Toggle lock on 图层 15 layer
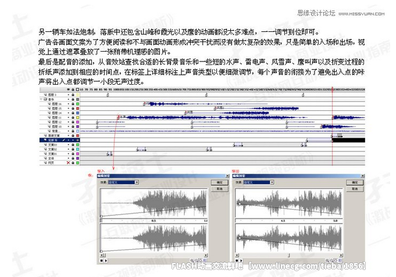 coord(73,109)
